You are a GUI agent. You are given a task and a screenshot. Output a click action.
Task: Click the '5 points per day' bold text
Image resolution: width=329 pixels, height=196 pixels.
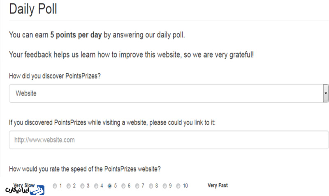(x=76, y=35)
